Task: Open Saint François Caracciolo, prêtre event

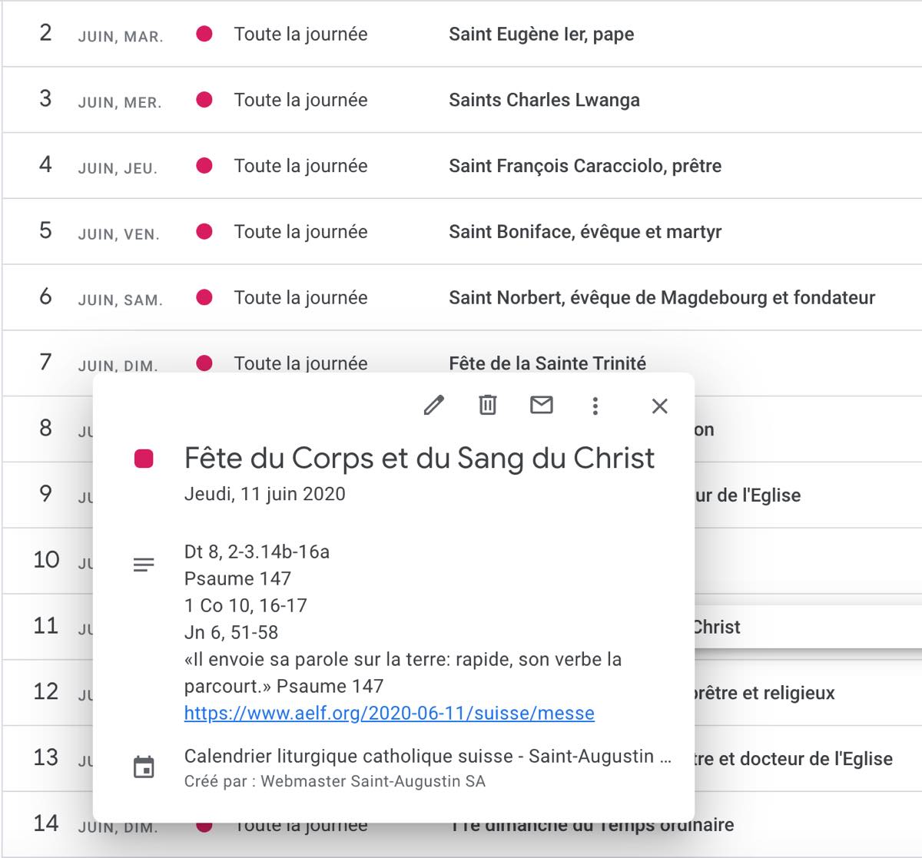Action: pos(585,166)
